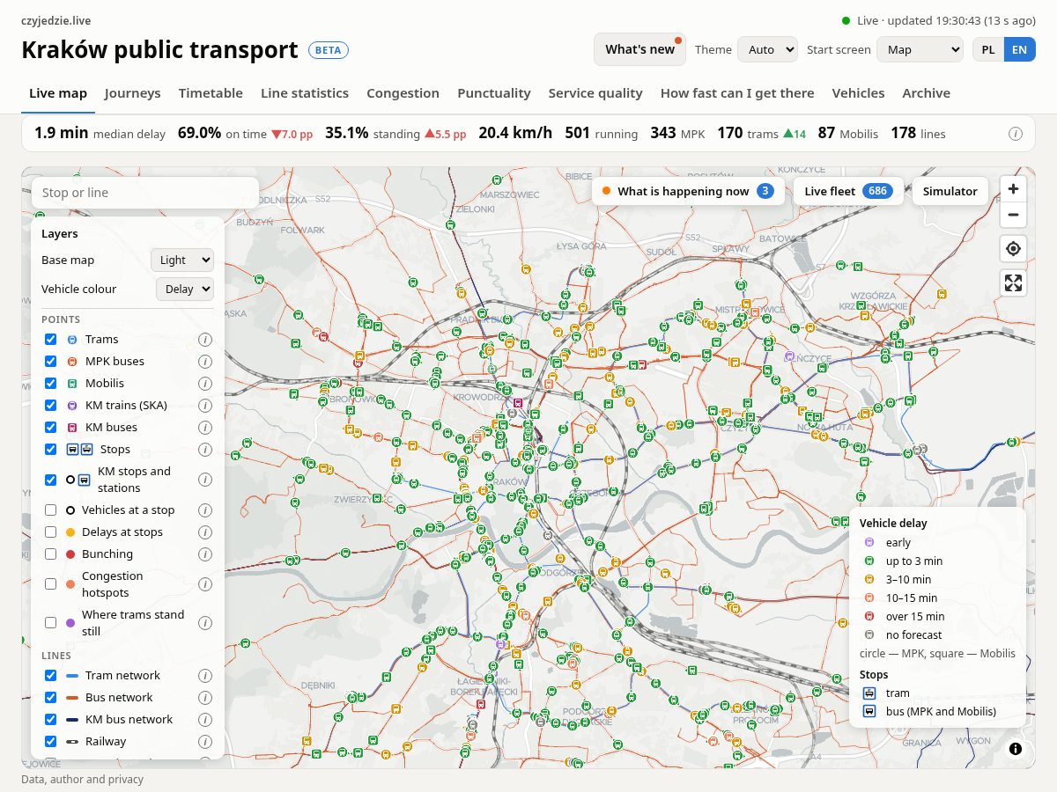Zoom out of the map

(x=1014, y=214)
